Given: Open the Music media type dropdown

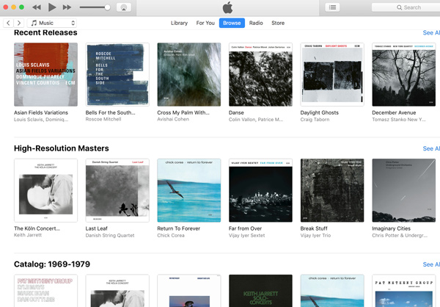Looking at the screenshot, I should [52, 23].
